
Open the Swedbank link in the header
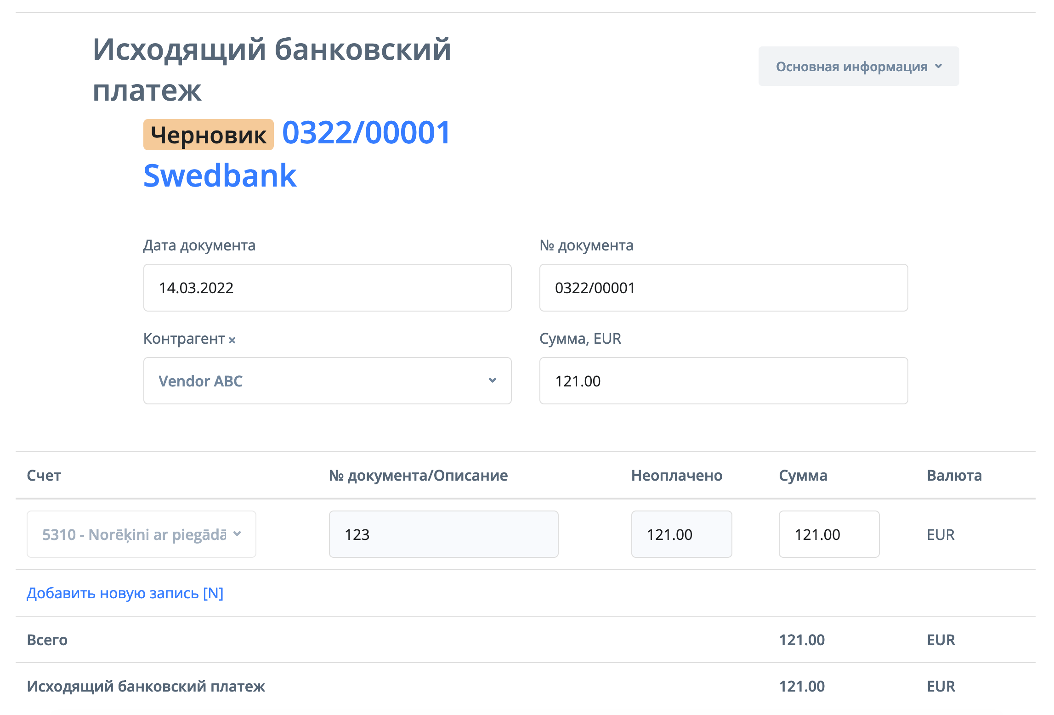click(x=220, y=176)
